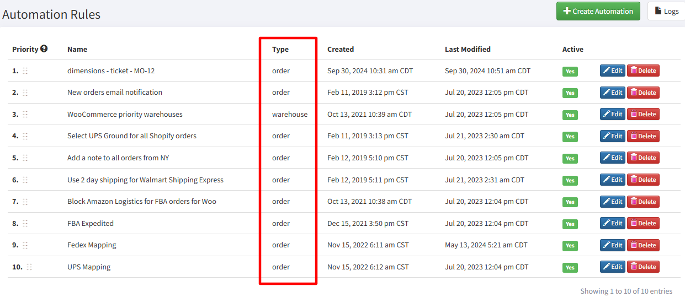Edit Select UPS Ground for all Shopify orders
The width and height of the screenshot is (685, 308).
point(613,136)
